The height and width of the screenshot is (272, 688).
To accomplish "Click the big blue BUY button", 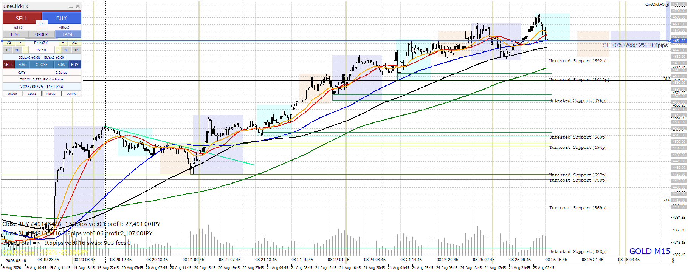I will pos(62,18).
